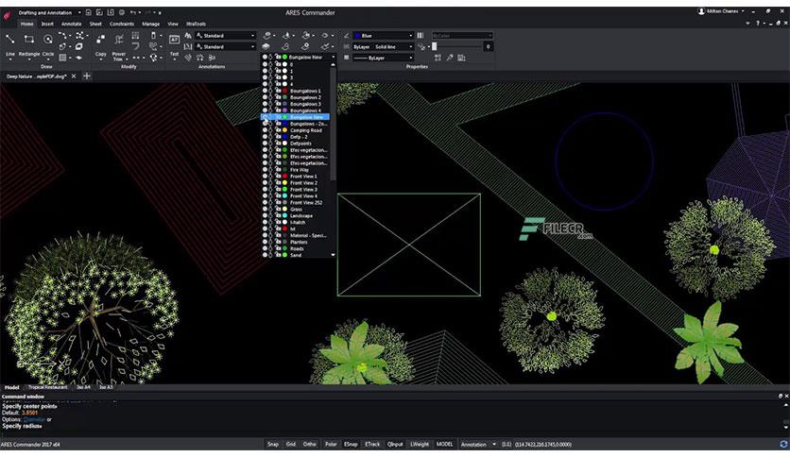This screenshot has width=790, height=457.
Task: Click the refresh icon in status bar corner
Action: (783, 444)
